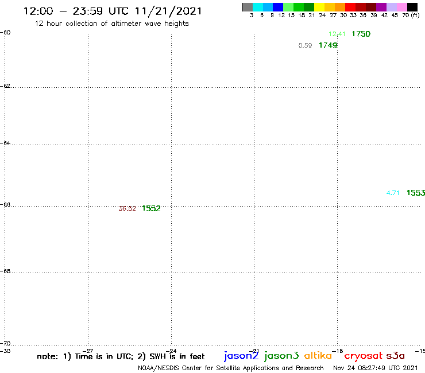Click the latitude axis label '-68'
425x373 pixels.
[x=5, y=271]
